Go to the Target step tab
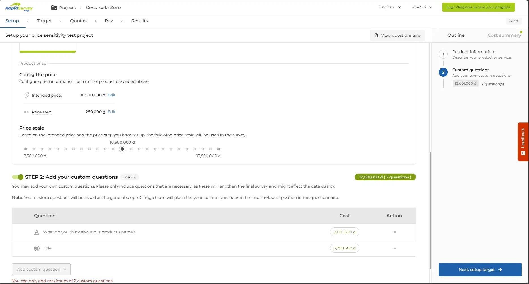Screen dimensions: 529x284 coord(44,21)
